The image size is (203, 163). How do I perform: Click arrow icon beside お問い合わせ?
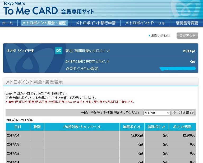[x=149, y=35]
